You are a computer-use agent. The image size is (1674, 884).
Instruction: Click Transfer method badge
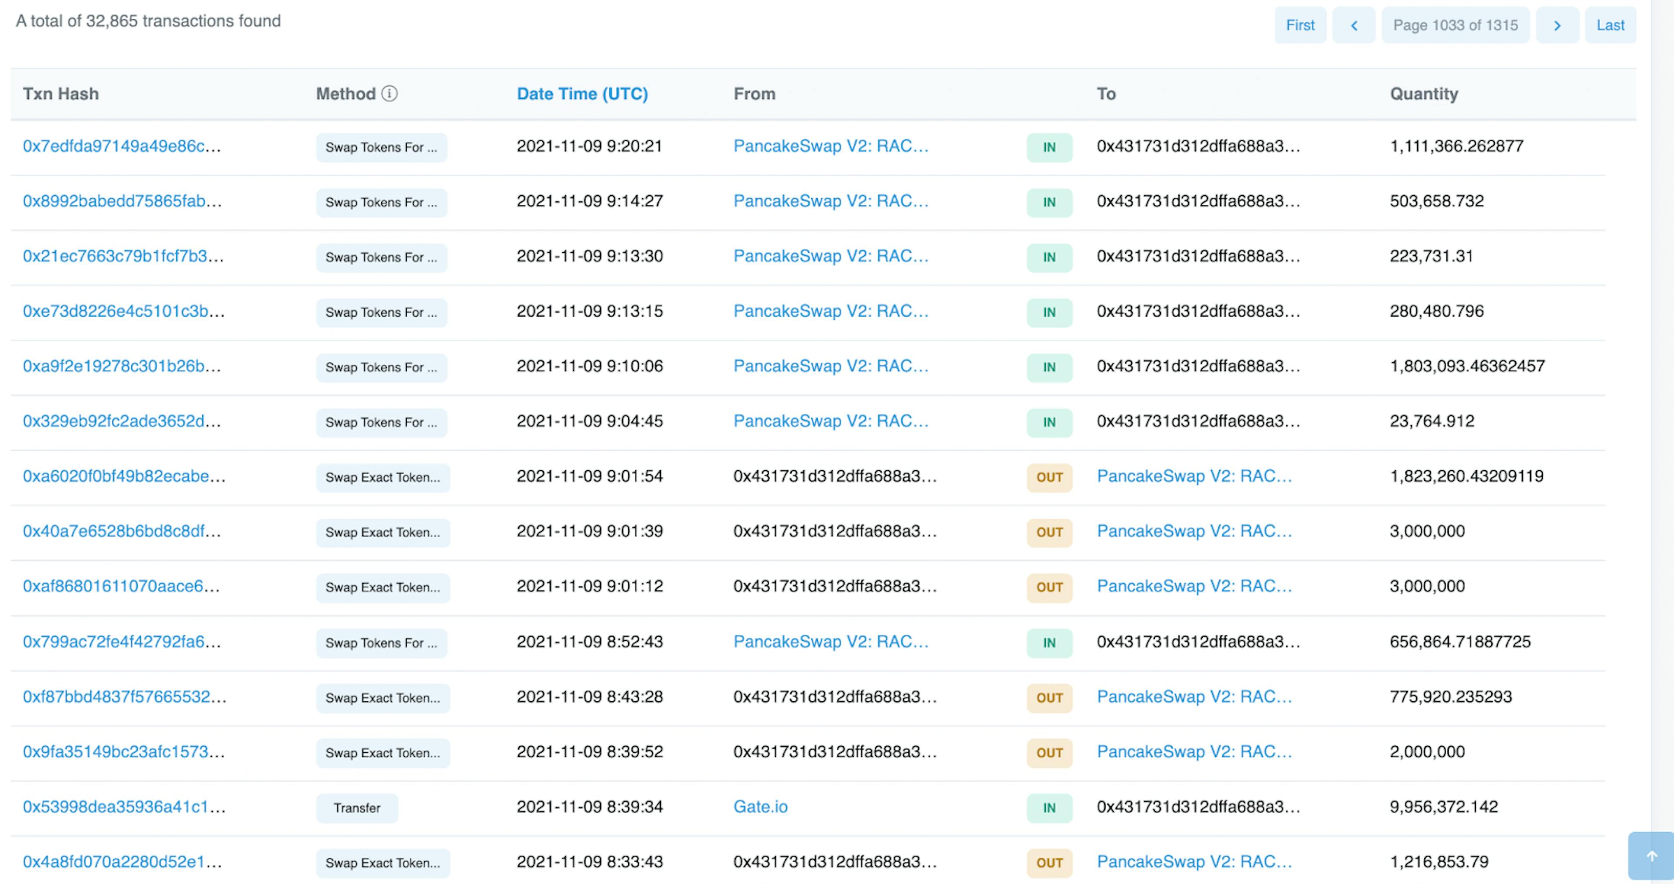(357, 808)
